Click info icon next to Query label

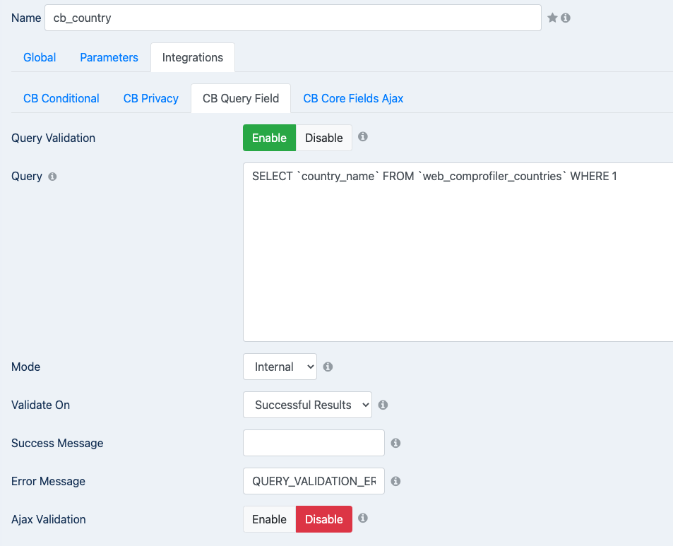pos(52,177)
